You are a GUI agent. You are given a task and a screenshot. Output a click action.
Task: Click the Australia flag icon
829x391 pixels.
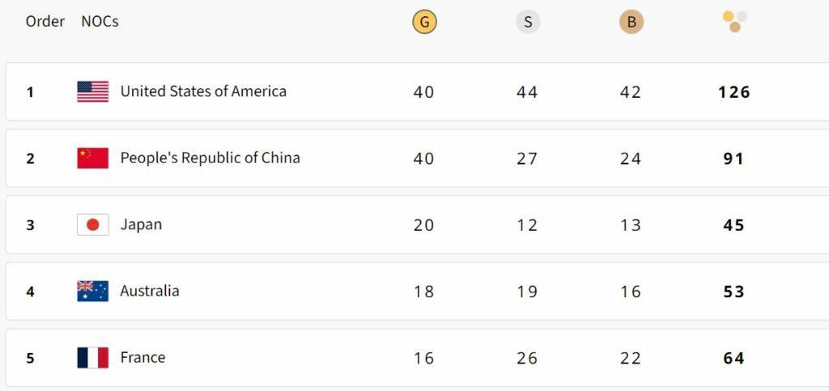click(93, 291)
